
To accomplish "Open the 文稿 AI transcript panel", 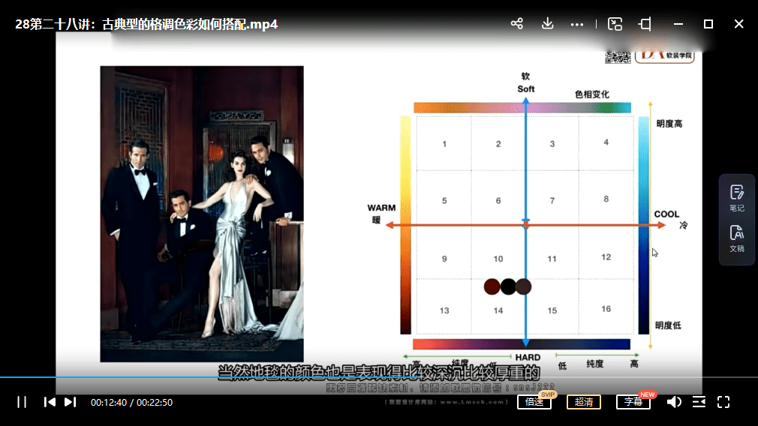I will coord(737,238).
